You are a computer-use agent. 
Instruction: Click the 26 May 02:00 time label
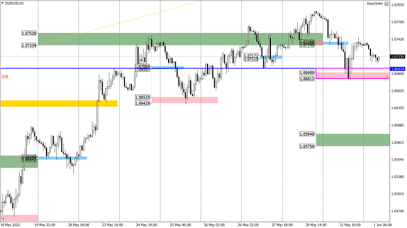(x=214, y=225)
